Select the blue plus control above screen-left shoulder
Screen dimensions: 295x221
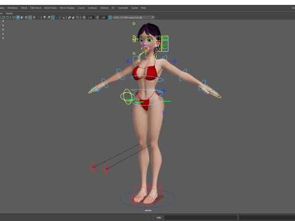(x=128, y=61)
